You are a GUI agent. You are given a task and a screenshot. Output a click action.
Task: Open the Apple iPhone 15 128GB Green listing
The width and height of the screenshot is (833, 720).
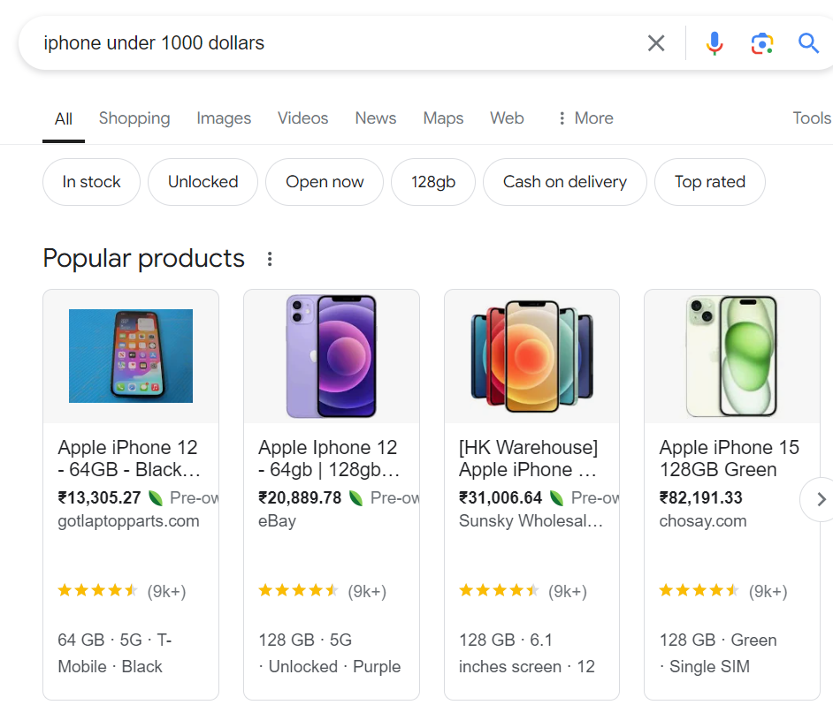click(729, 459)
